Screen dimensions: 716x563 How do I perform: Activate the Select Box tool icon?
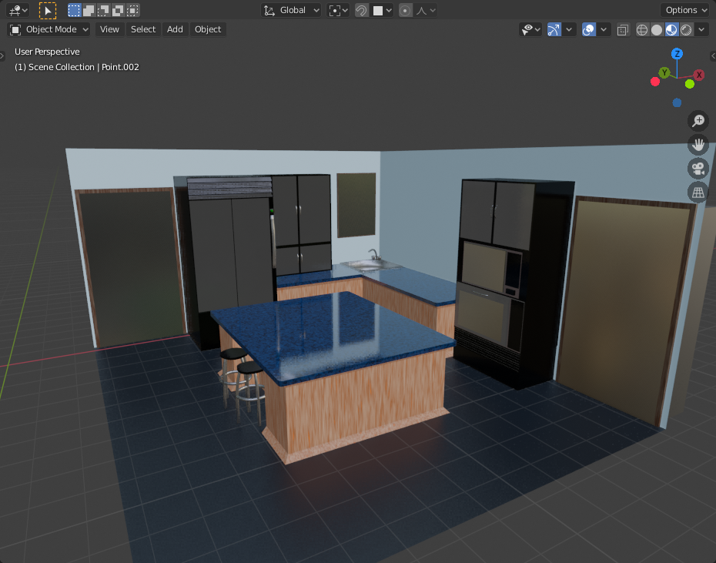pyautogui.click(x=48, y=10)
